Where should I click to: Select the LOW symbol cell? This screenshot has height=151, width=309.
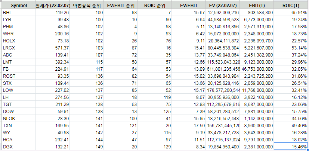coord(19,90)
